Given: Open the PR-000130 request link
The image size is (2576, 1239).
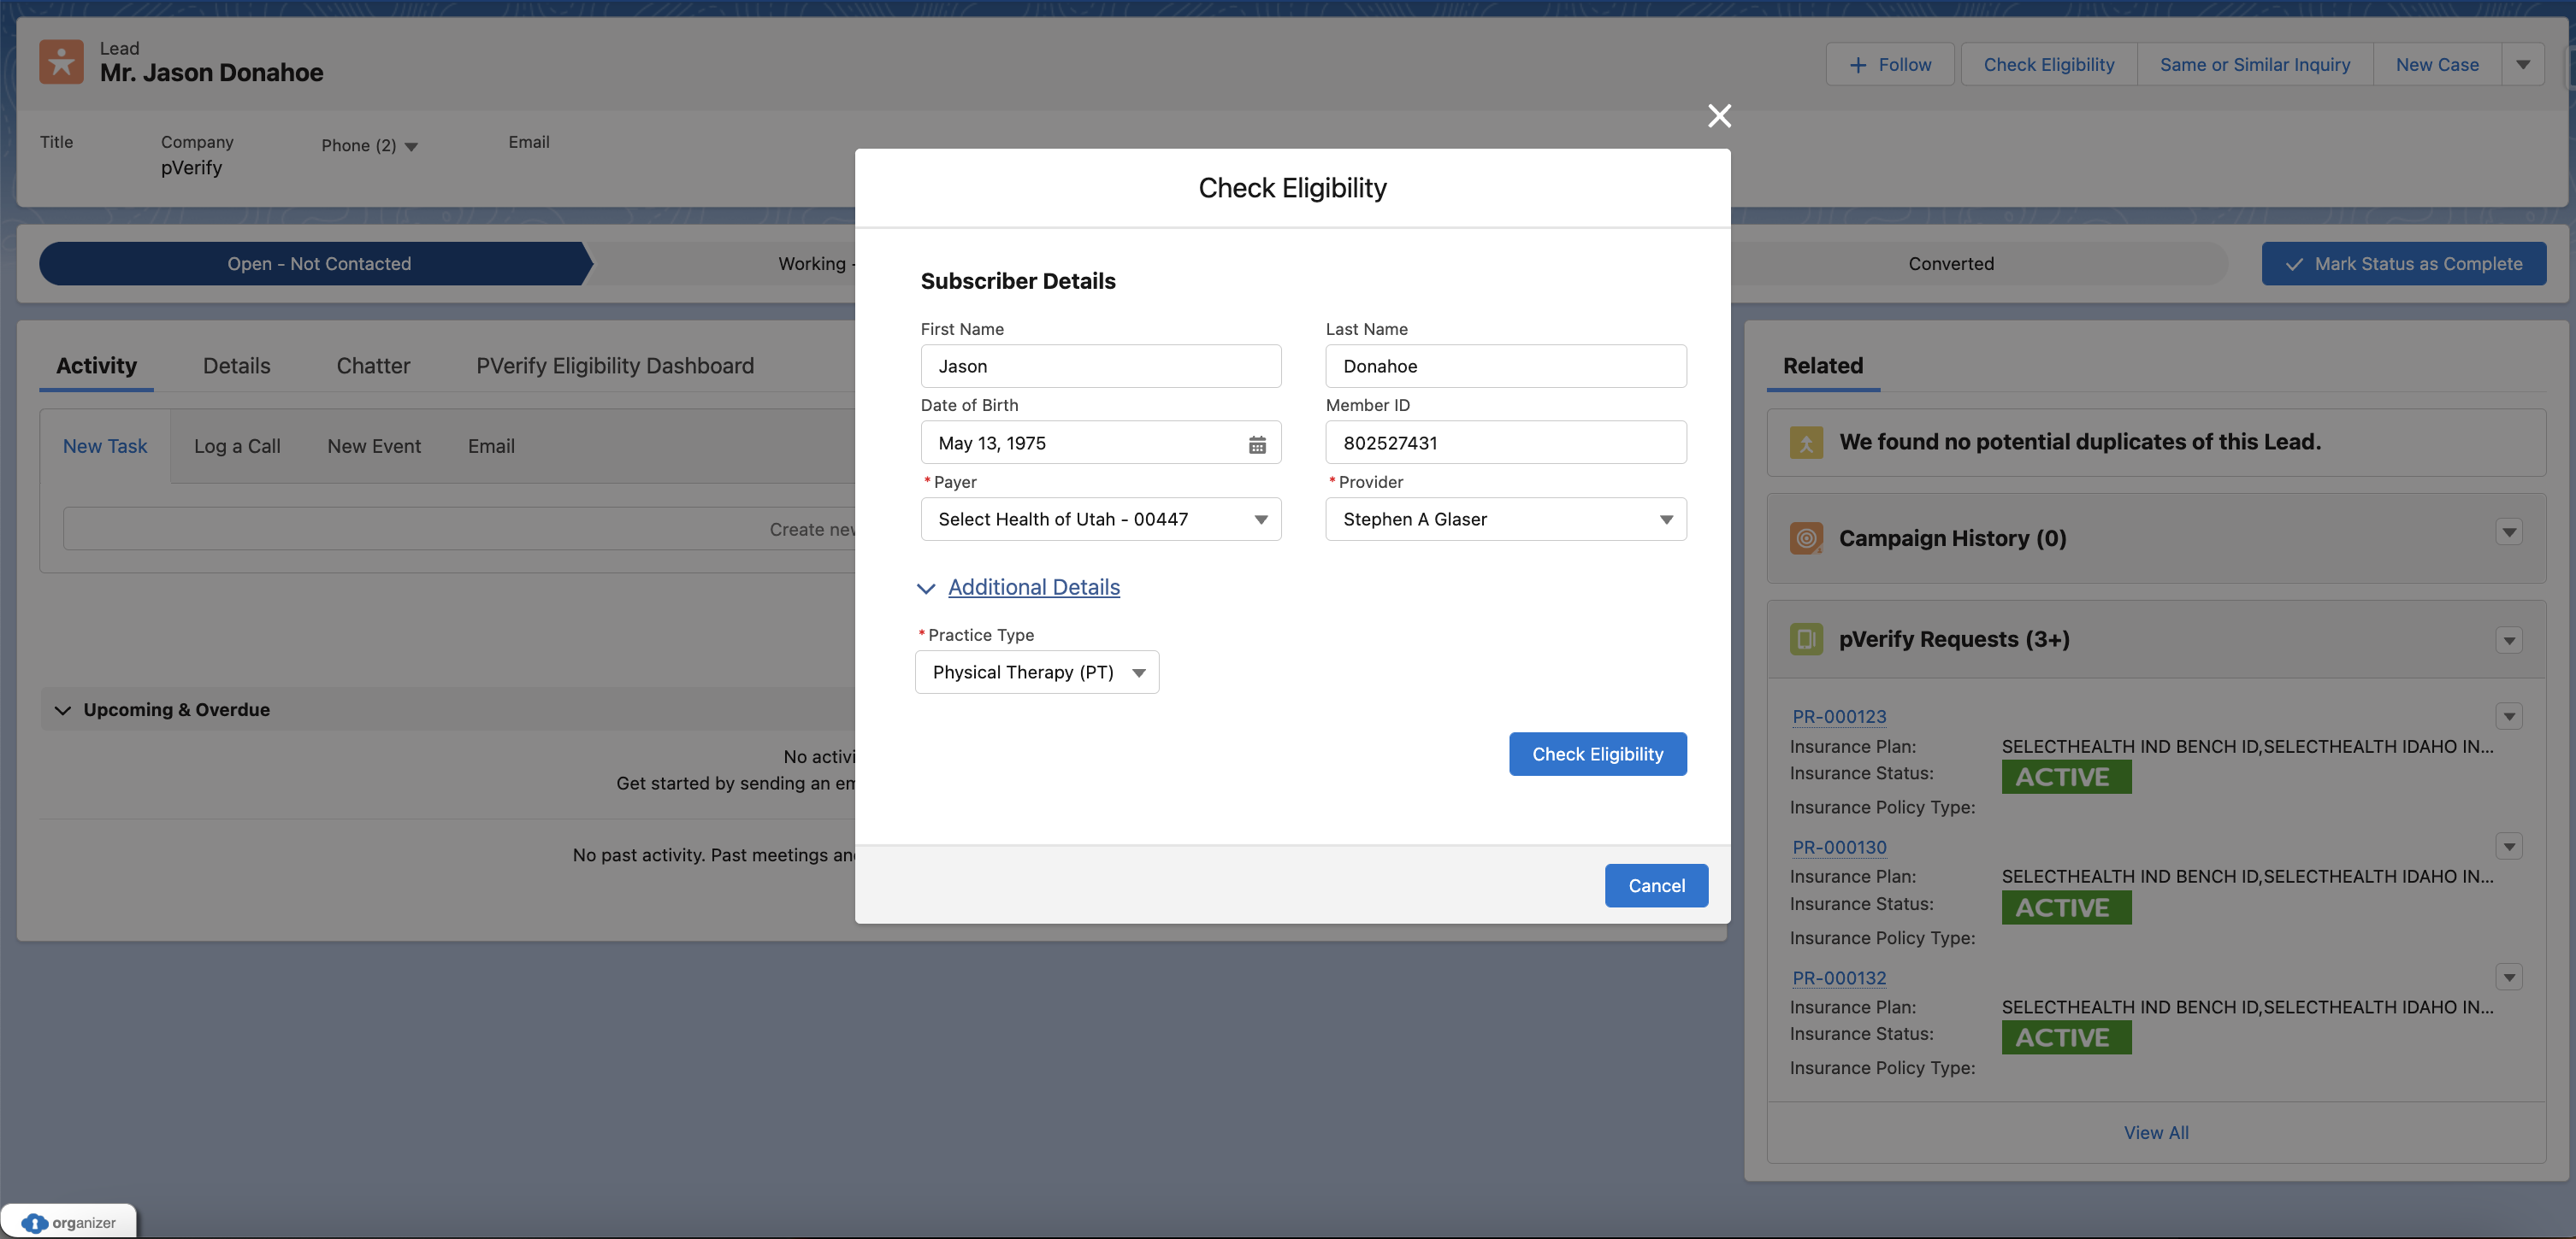Looking at the screenshot, I should [x=1838, y=848].
